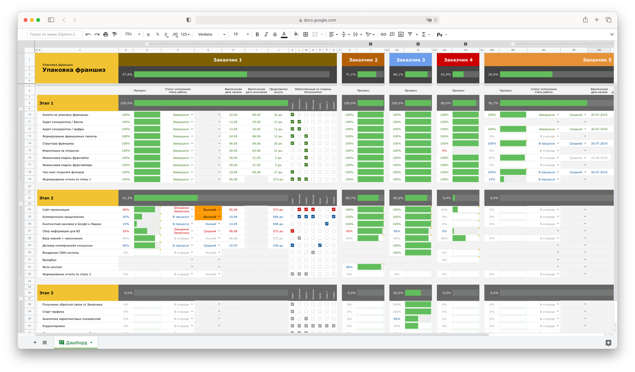
Task: Collapse the toolbar with chevron
Action: 612,34
